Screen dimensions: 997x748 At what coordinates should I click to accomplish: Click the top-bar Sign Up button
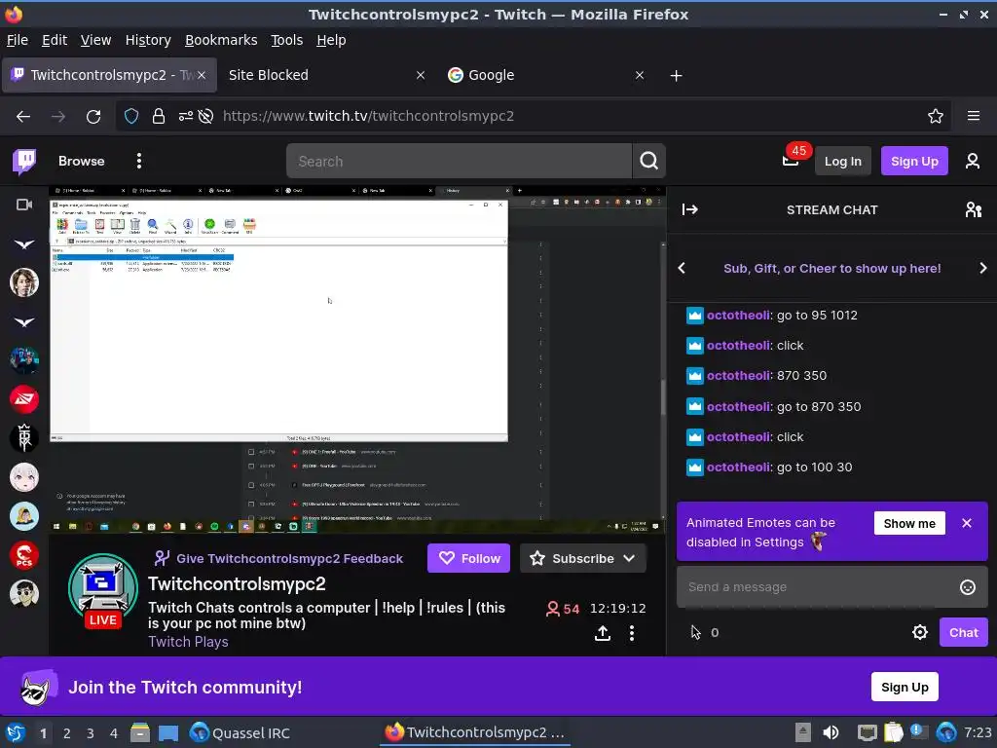click(913, 161)
